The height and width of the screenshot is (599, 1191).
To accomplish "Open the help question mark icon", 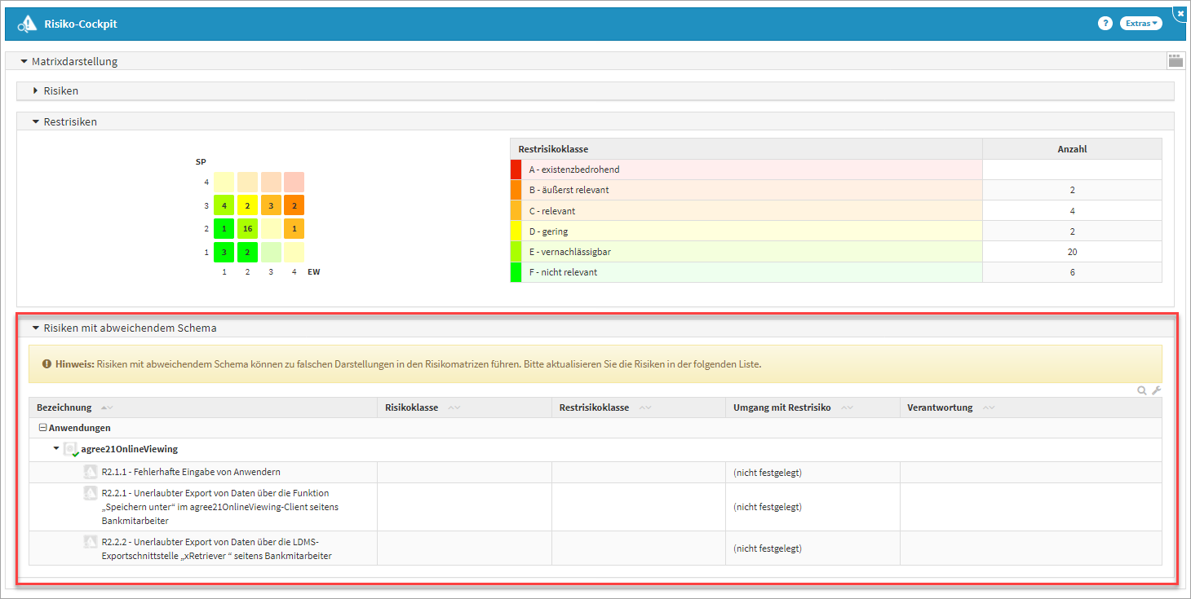I will point(1105,24).
